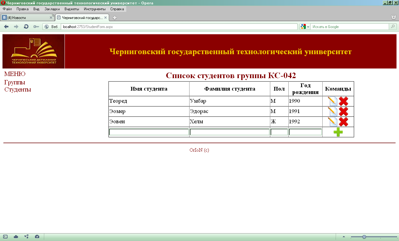The width and height of the screenshot is (399, 241).
Task: Click the Ж gender cell for Эовен
Action: pyautogui.click(x=279, y=122)
